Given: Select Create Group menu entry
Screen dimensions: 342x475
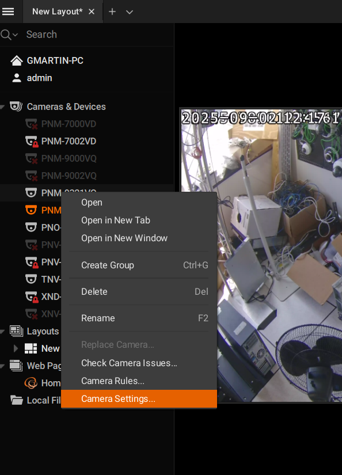Looking at the screenshot, I should (x=139, y=265).
